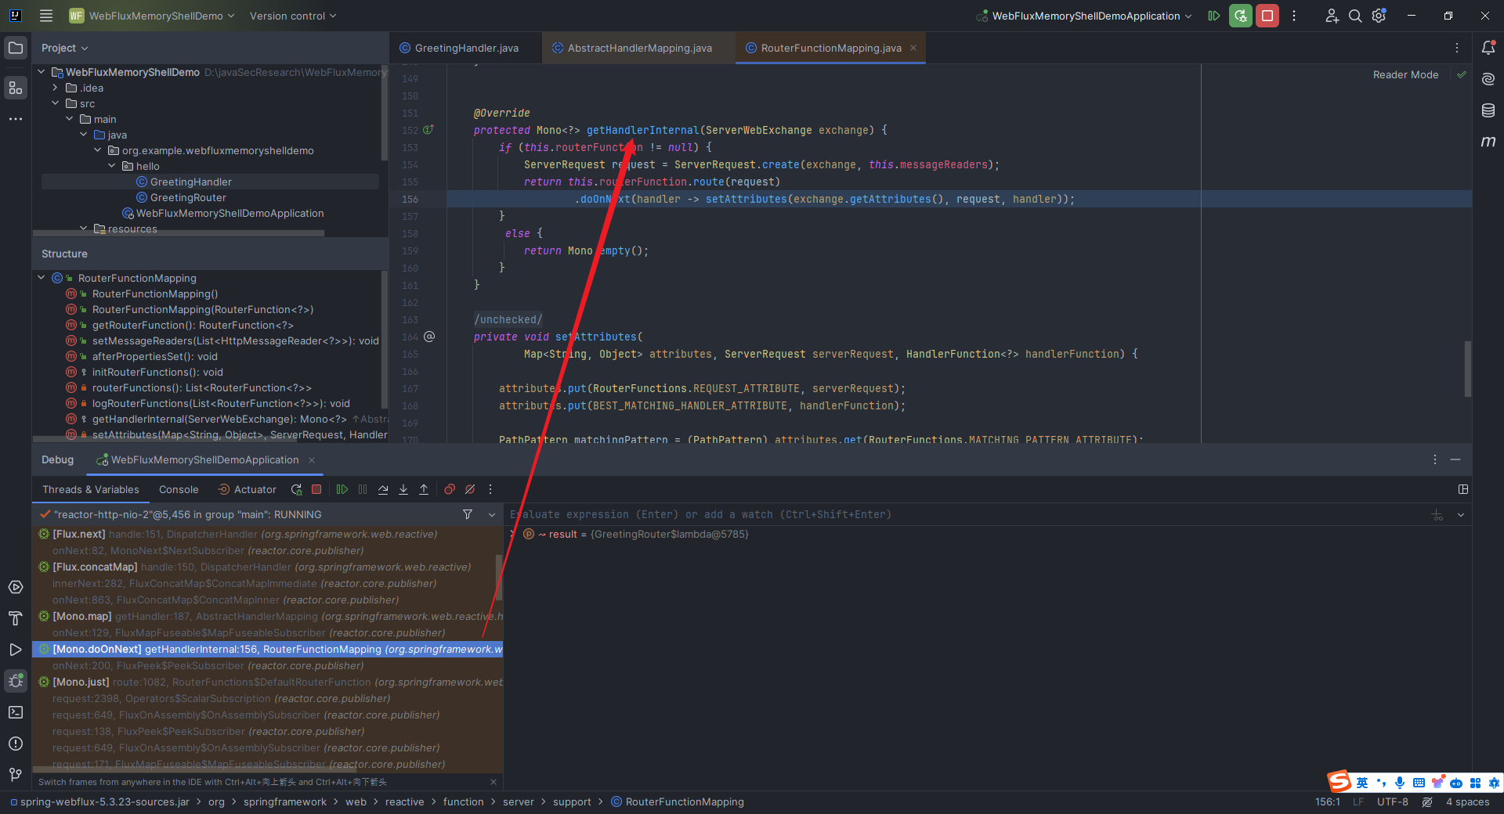Open the Build hammer tool window
The height and width of the screenshot is (814, 1504).
(x=16, y=618)
